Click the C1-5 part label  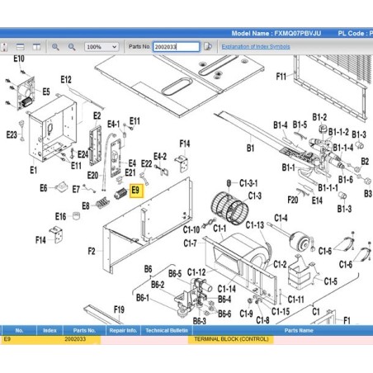[331, 281]
